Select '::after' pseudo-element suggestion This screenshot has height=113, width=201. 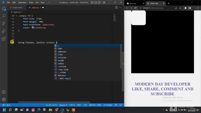(87, 73)
